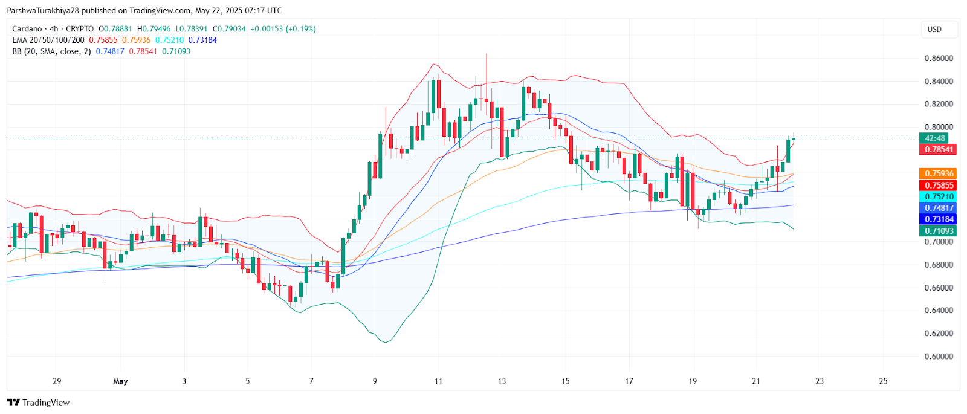Click the BB (20, SMA, close, 2) legend
The height and width of the screenshot is (414, 967).
click(x=51, y=51)
